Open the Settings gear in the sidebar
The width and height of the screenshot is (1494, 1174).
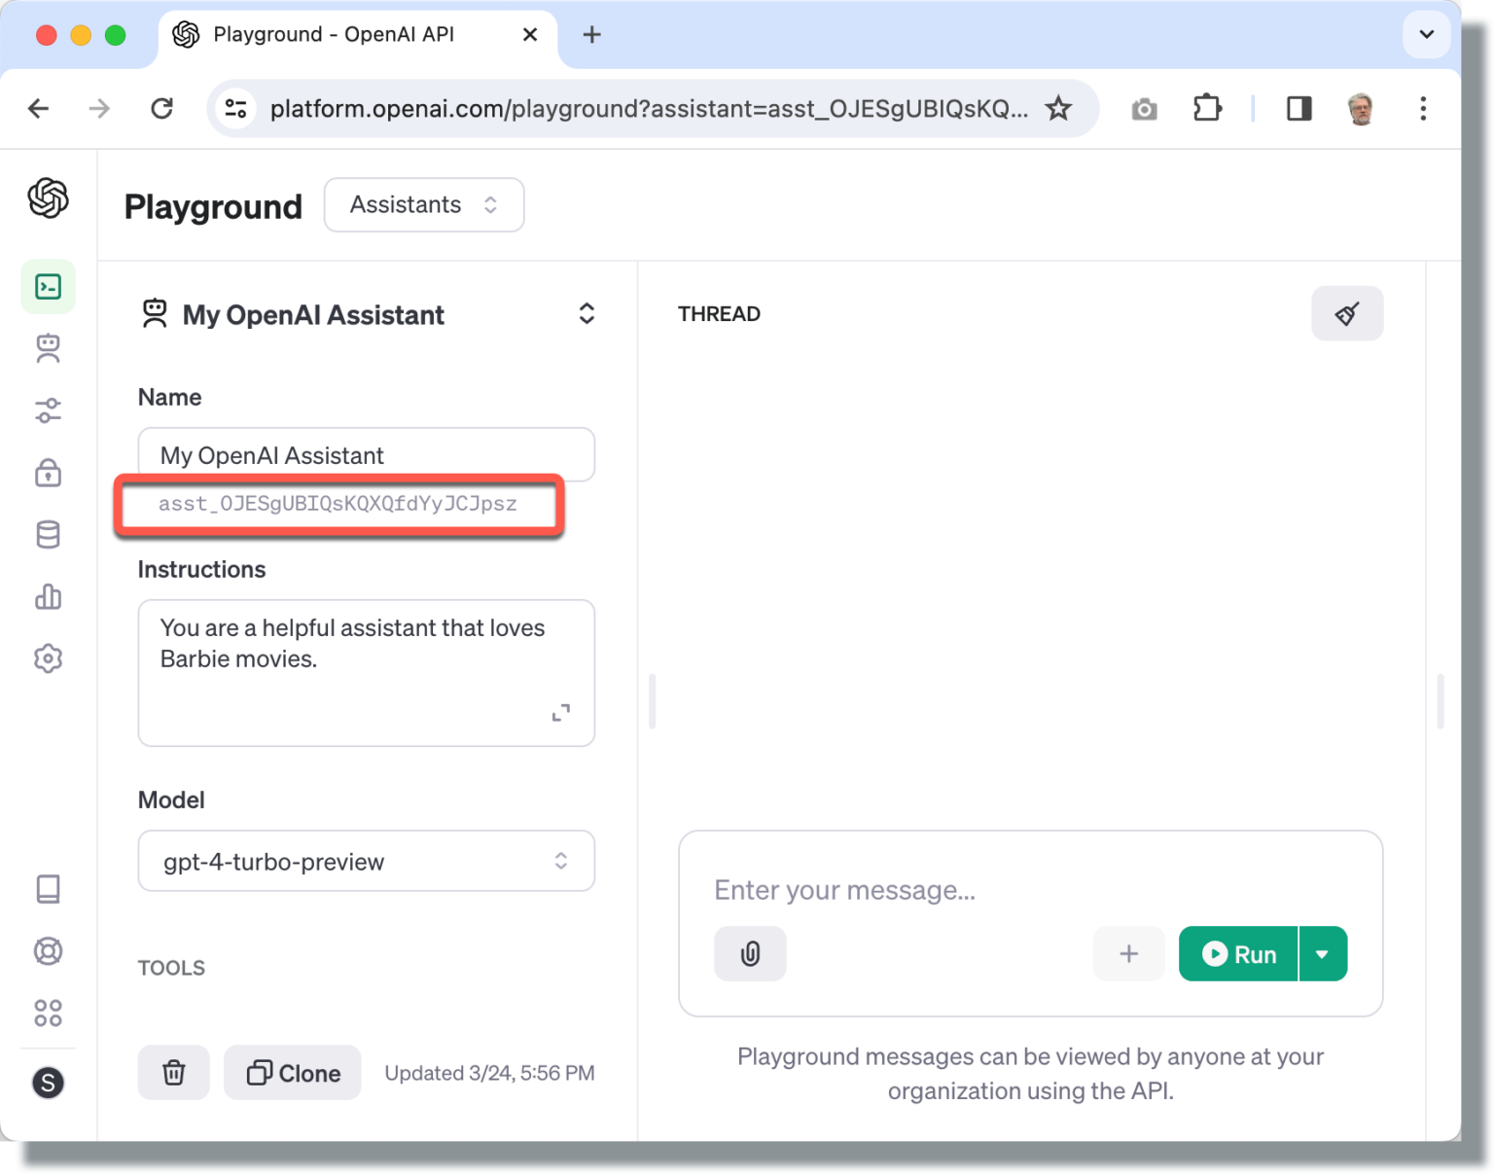tap(48, 658)
